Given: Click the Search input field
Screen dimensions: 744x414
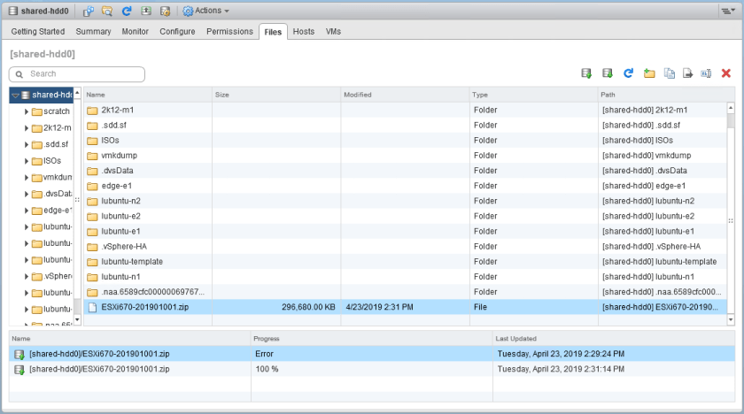Looking at the screenshot, I should (78, 74).
